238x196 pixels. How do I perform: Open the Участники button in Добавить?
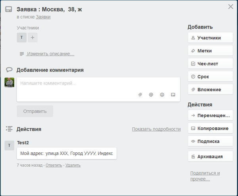click(x=210, y=38)
